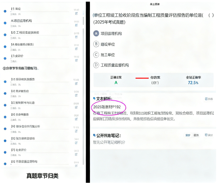Click the 添加 note button

click(209, 135)
